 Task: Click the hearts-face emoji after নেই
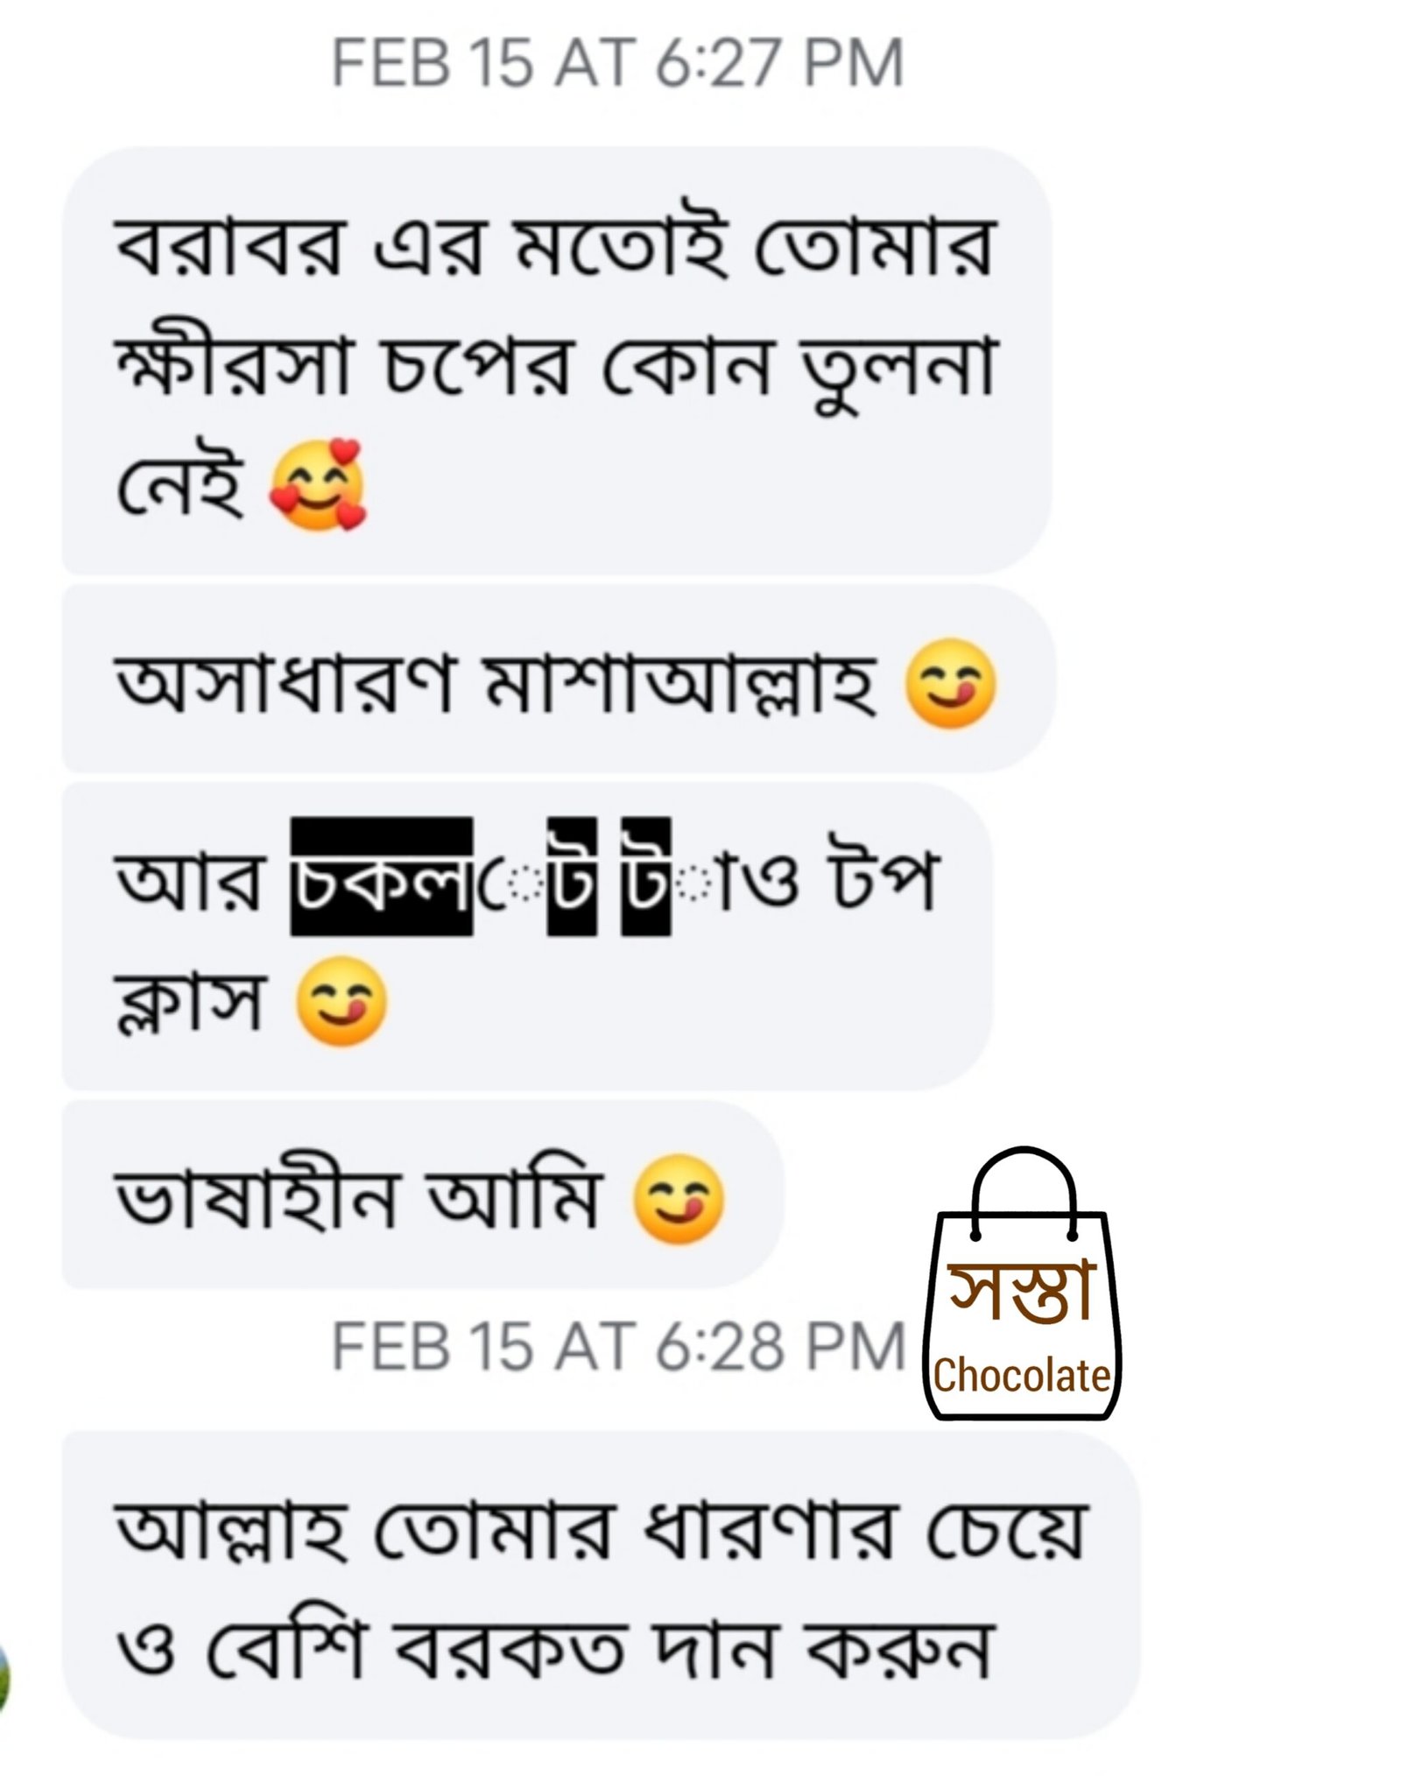click(x=318, y=487)
